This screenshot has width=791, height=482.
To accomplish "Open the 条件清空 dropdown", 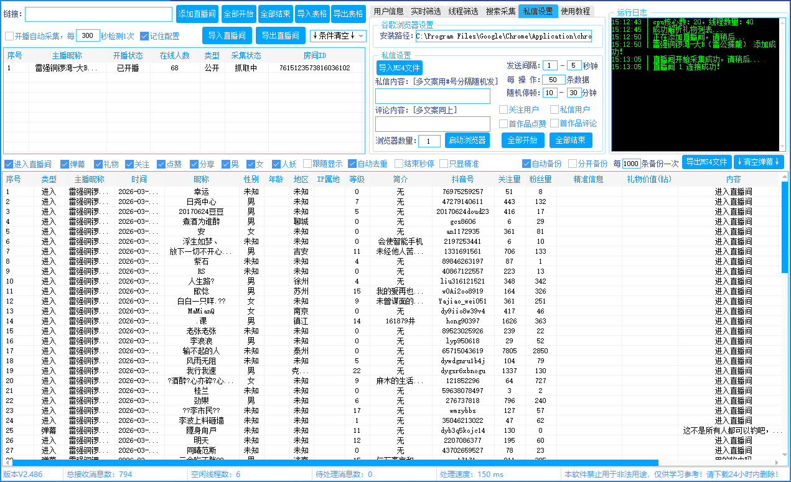I will (x=338, y=35).
